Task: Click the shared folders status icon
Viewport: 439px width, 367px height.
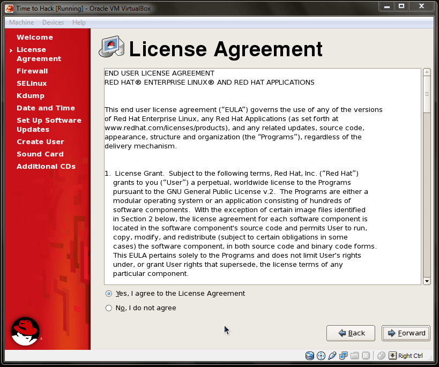Action: pos(354,356)
